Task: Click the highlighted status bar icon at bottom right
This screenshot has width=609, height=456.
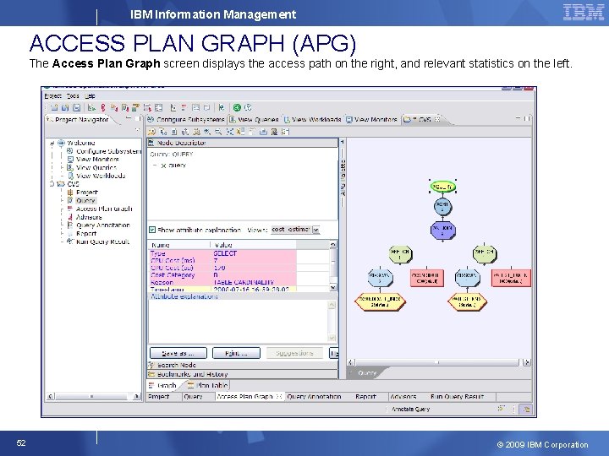Action: (526, 409)
